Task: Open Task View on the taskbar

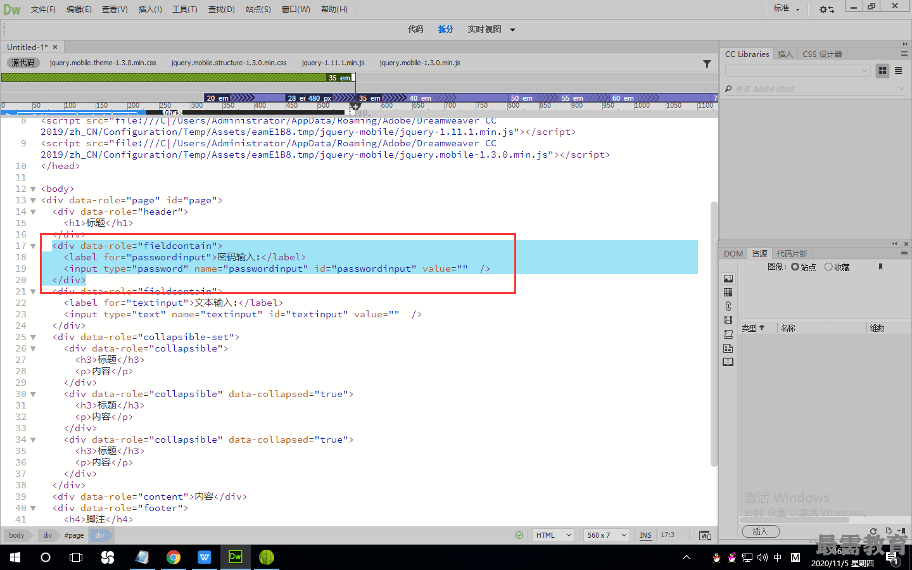Action: (76, 557)
